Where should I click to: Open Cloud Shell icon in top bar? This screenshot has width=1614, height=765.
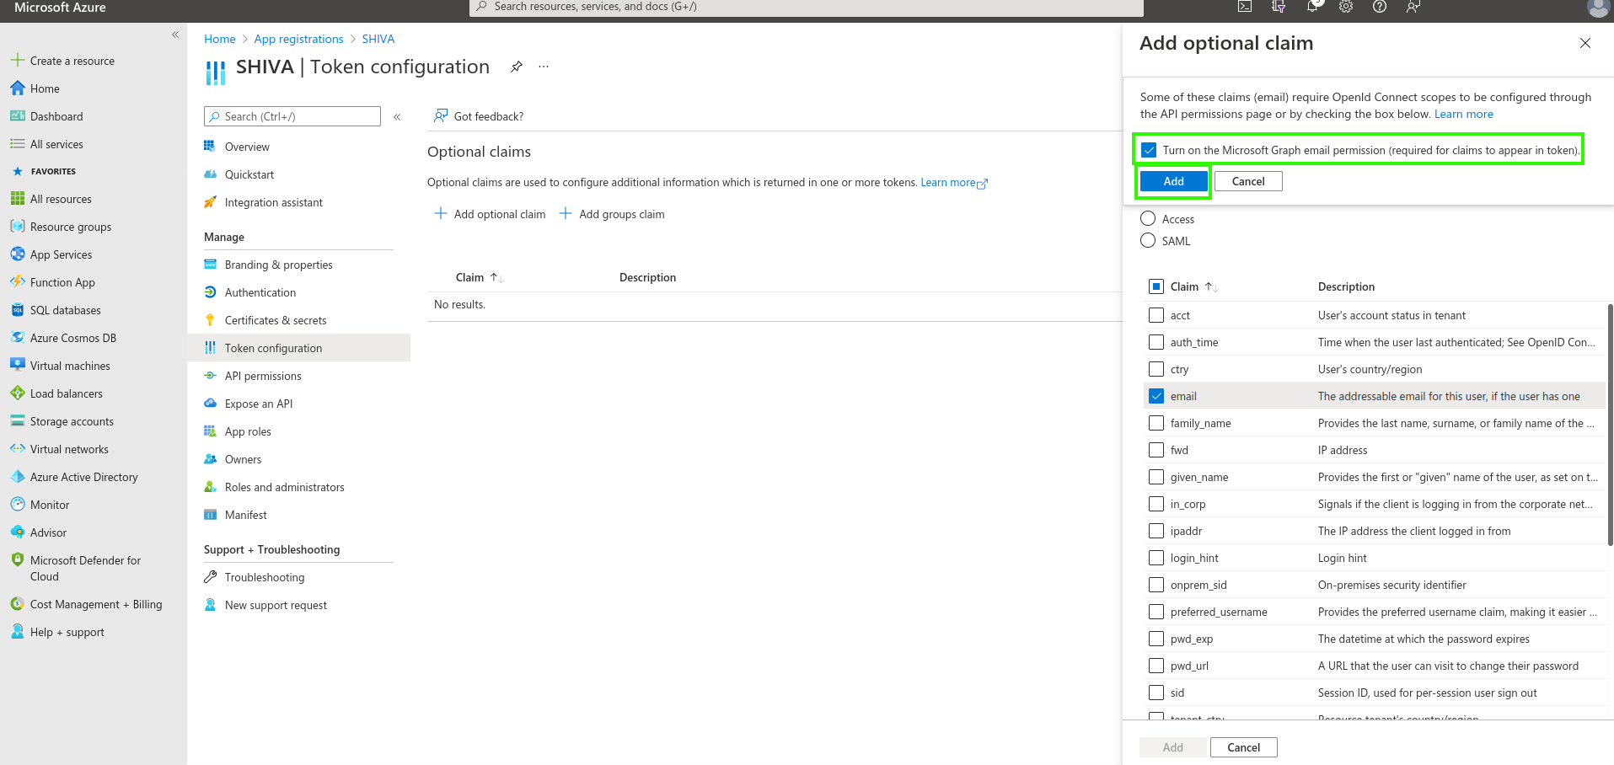pos(1244,7)
